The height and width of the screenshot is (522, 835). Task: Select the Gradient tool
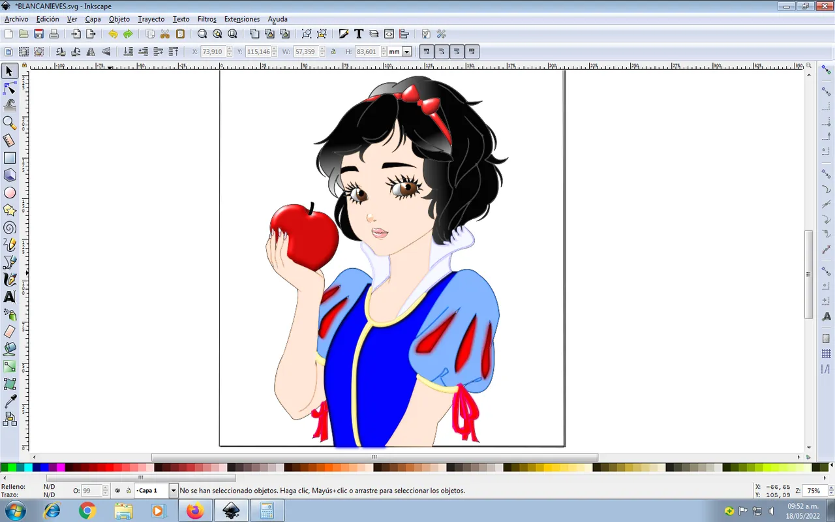[x=10, y=367]
